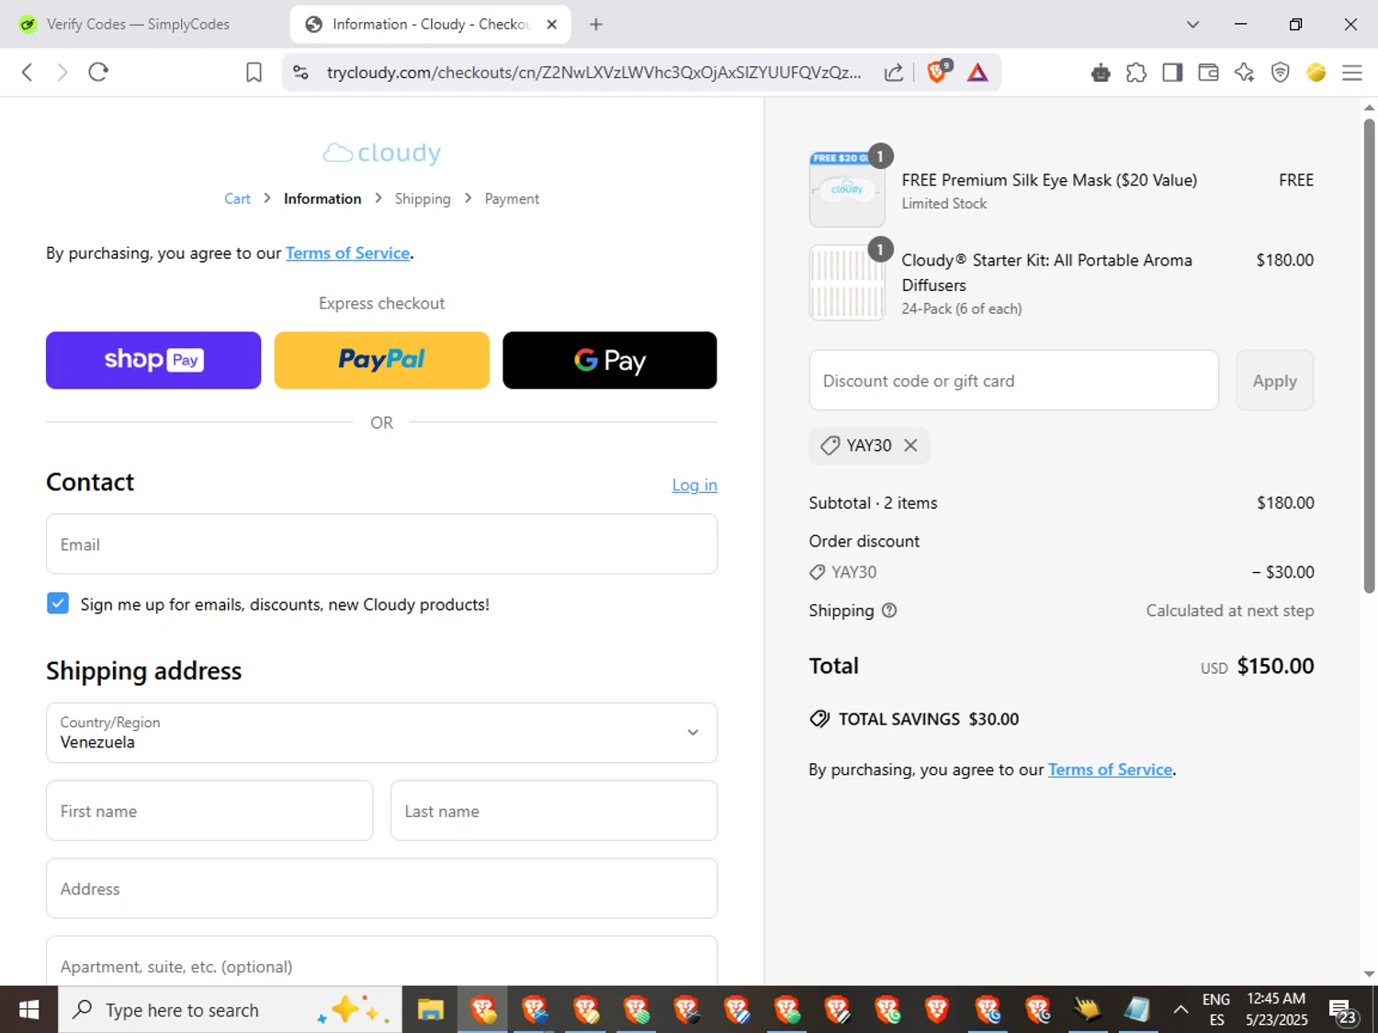Expand the Country/Region dropdown

[x=381, y=733]
